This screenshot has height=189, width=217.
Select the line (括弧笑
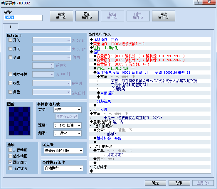(x=150, y=89)
